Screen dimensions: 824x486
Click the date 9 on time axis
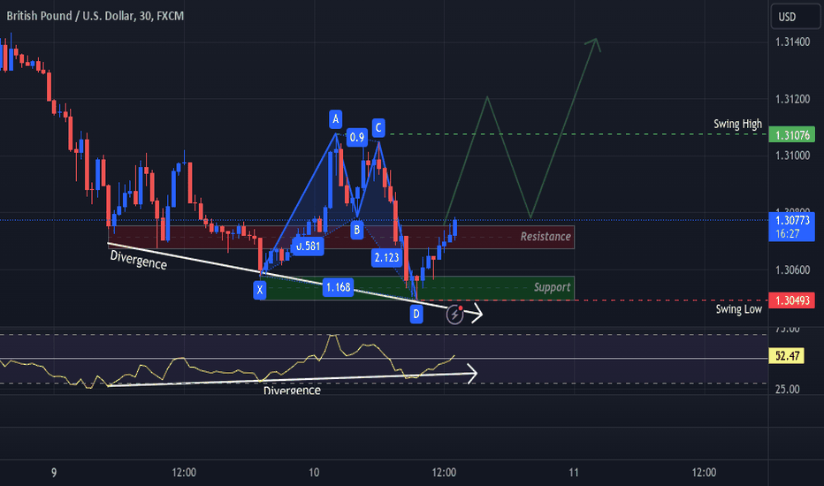[54, 473]
